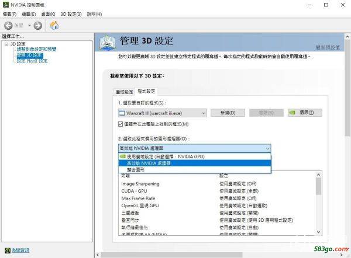Toggle checkbox to show only programs found
The height and width of the screenshot is (258, 351).
(x=121, y=124)
